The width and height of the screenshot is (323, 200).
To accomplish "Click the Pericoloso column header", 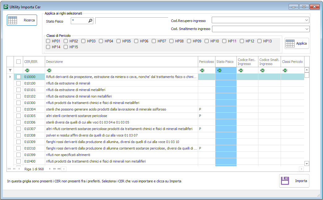I will (x=206, y=62).
